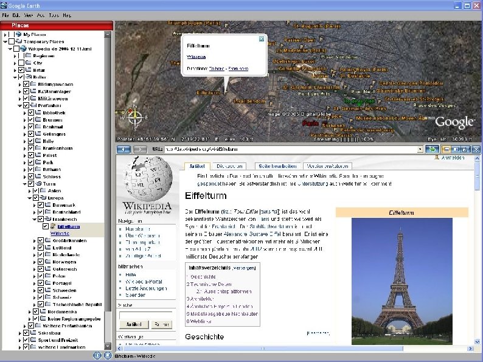This screenshot has width=483, height=362.
Task: Toggle the Portugal checkbox
Action: pos(41,283)
